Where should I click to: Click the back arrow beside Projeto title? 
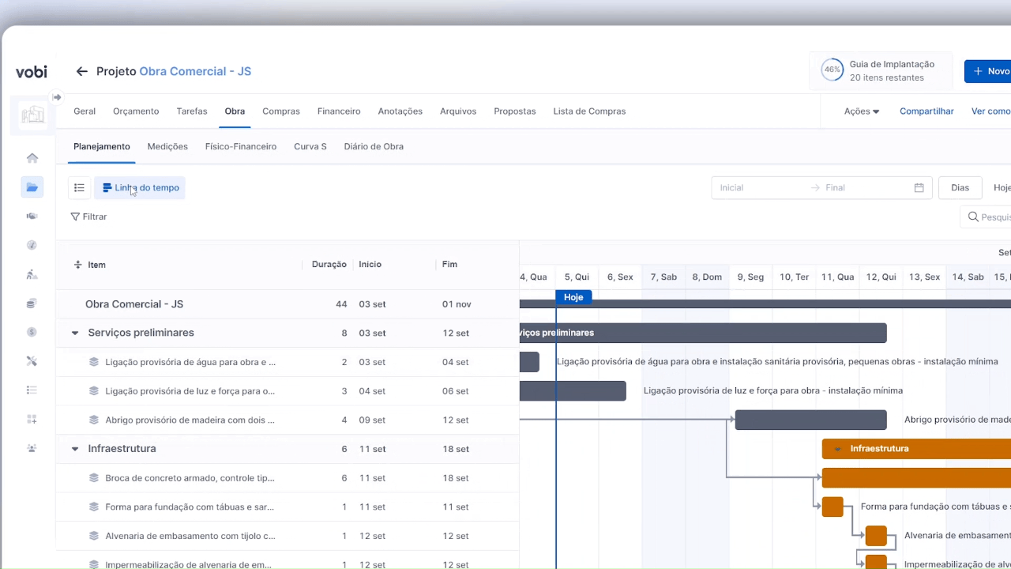(81, 71)
